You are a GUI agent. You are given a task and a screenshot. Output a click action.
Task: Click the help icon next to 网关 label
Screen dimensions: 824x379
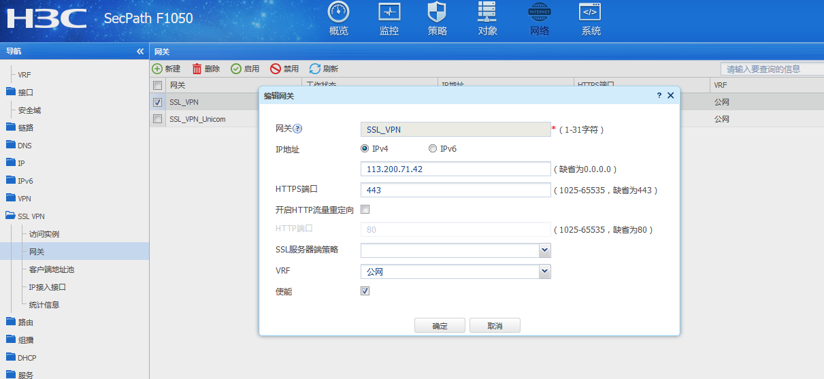pos(297,129)
